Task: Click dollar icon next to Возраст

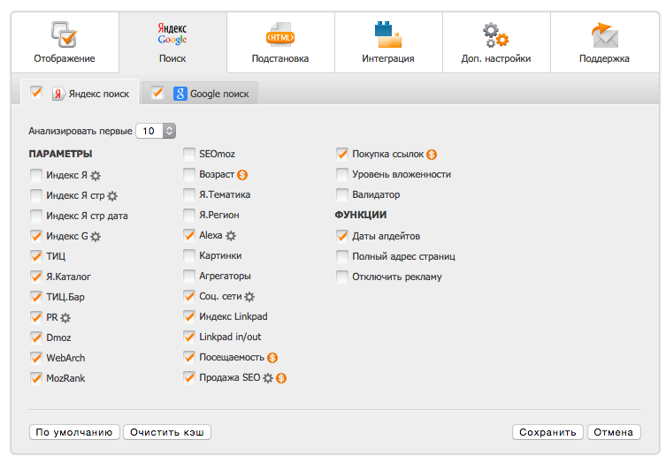Action: (x=242, y=174)
